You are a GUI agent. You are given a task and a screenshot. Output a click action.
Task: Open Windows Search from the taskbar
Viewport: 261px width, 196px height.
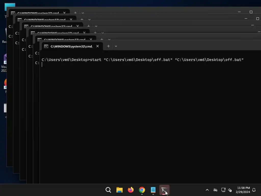point(108,190)
